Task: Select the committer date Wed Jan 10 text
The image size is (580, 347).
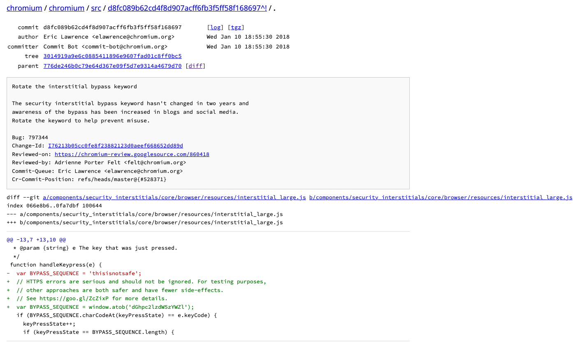Action: pyautogui.click(x=248, y=47)
